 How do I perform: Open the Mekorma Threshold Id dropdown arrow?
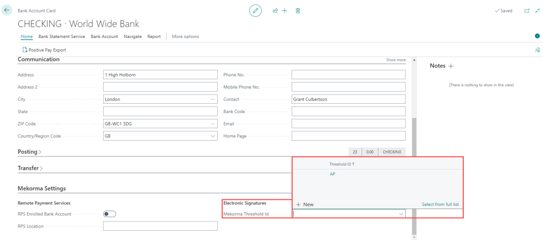click(x=401, y=214)
